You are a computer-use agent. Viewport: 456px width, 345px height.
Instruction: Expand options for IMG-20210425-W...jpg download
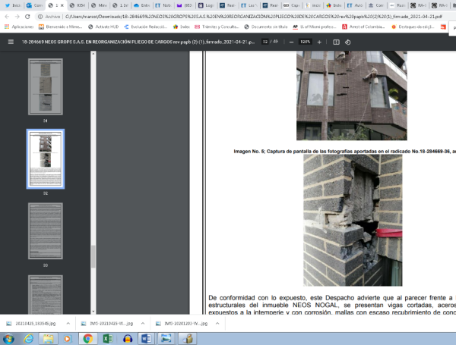point(143,323)
